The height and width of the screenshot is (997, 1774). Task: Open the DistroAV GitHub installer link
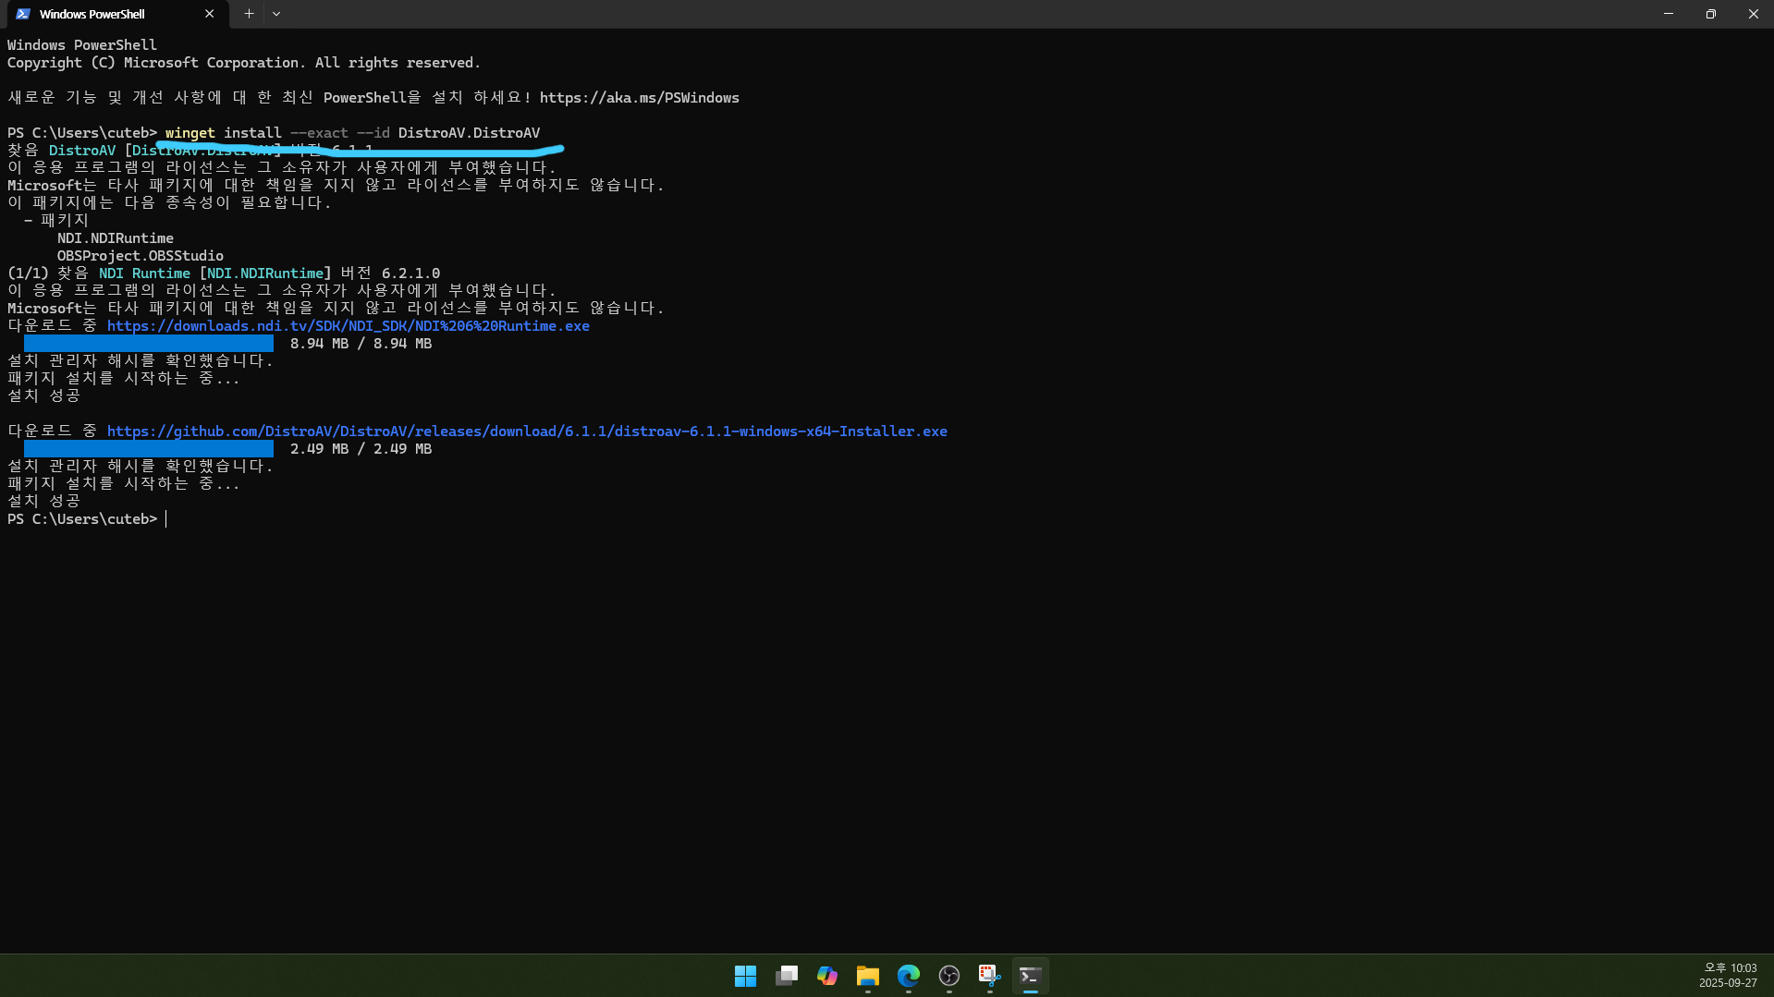tap(527, 432)
